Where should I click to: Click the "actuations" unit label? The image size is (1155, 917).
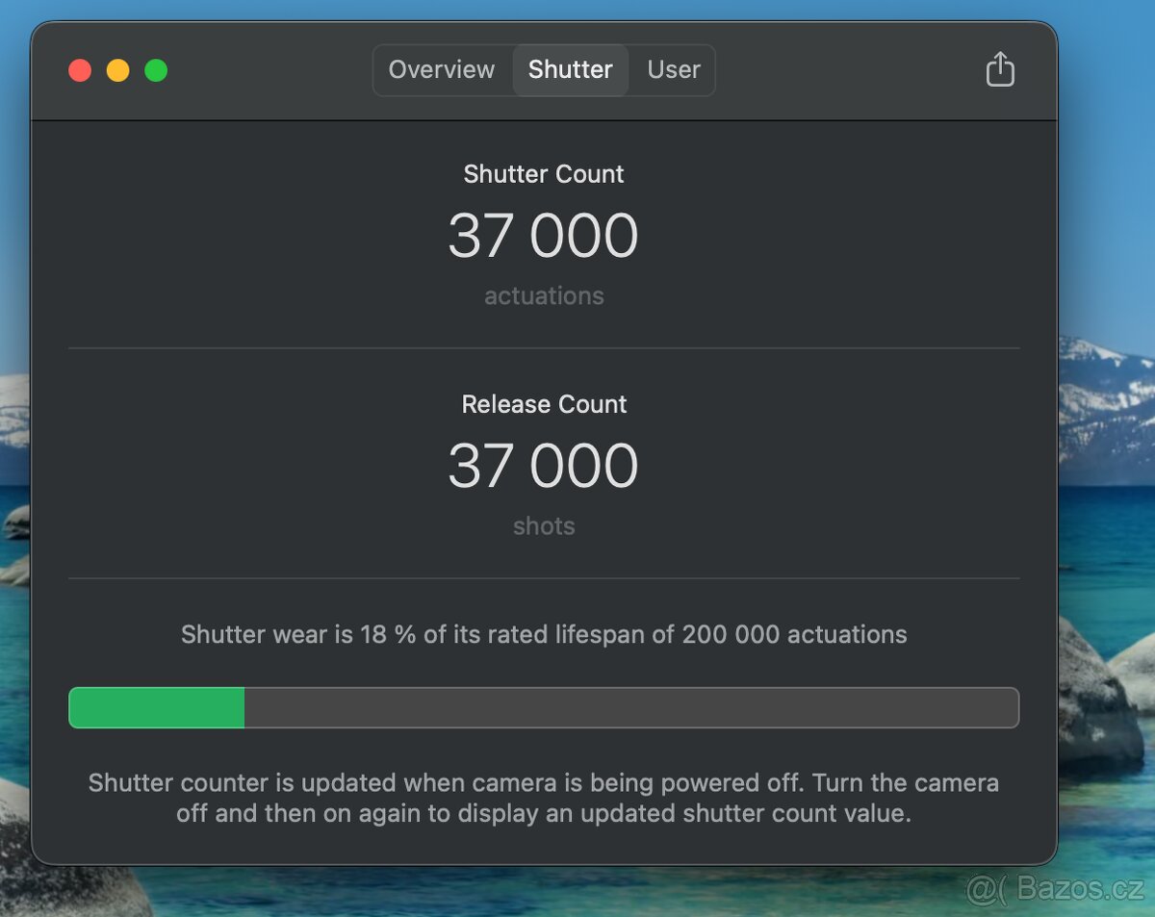544,295
